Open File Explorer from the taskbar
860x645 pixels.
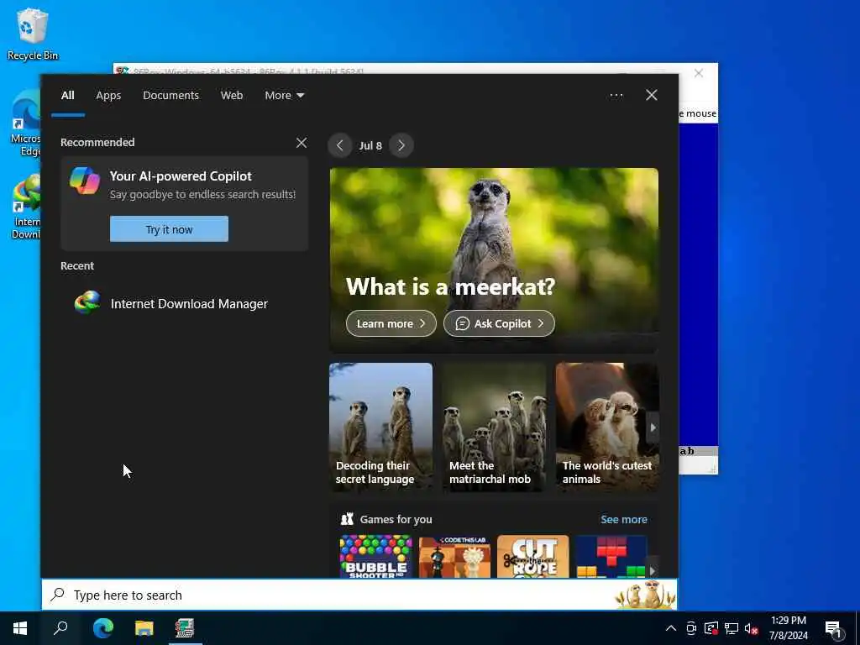pyautogui.click(x=144, y=628)
